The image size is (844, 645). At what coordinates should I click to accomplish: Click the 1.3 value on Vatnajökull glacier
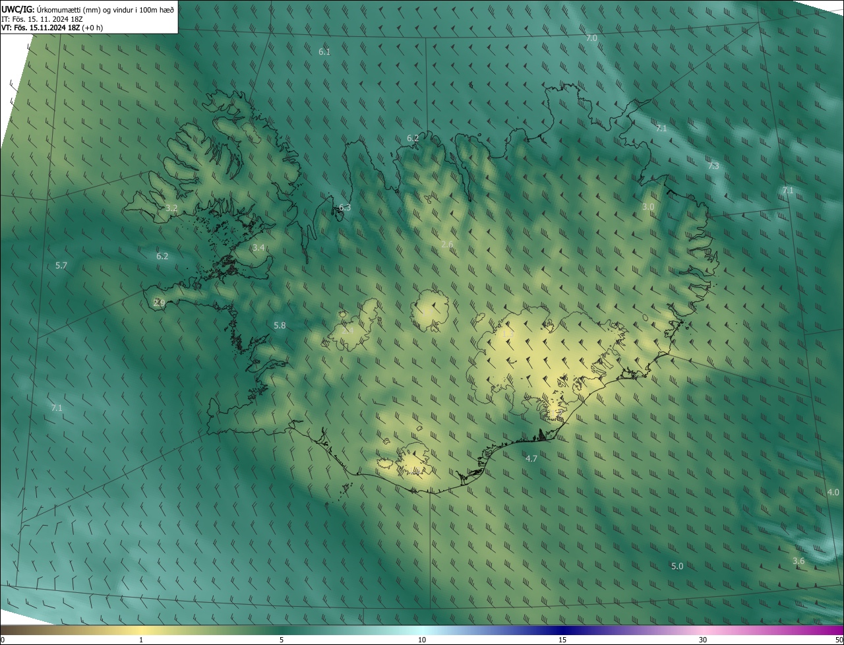(x=507, y=335)
